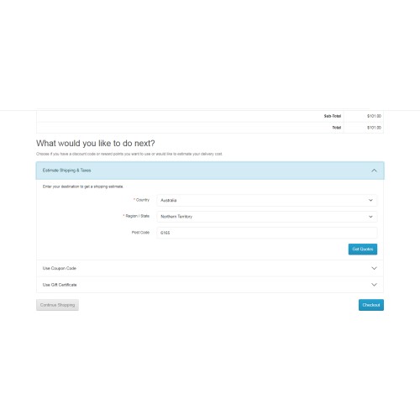The width and height of the screenshot is (420, 420).
Task: Go back via Continue Shopping button
Action: (57, 305)
